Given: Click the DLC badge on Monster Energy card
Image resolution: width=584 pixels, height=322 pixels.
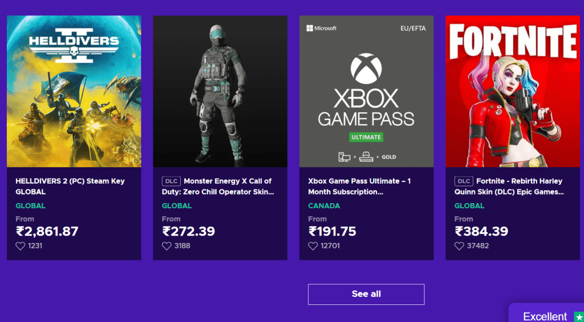Looking at the screenshot, I should coord(171,181).
